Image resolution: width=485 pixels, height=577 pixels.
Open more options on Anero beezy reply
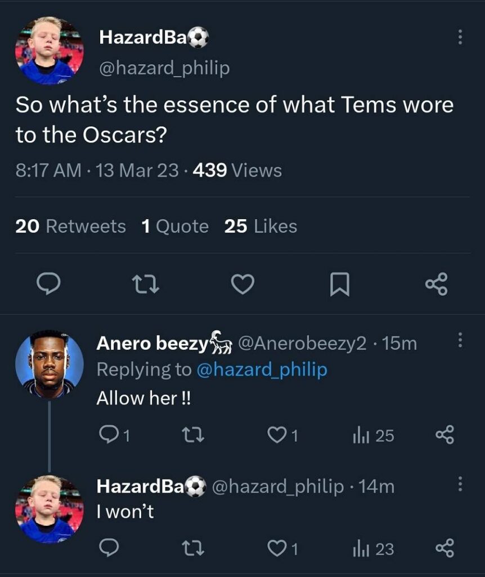(x=460, y=340)
